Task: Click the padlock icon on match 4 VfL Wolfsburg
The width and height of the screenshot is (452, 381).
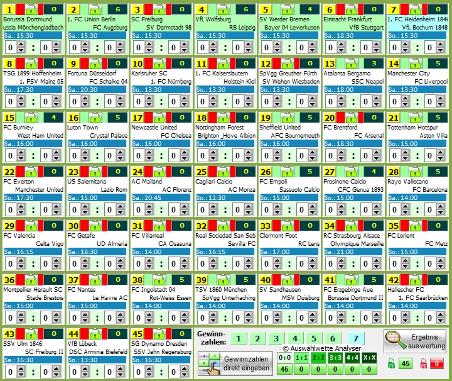Action: [x=223, y=10]
